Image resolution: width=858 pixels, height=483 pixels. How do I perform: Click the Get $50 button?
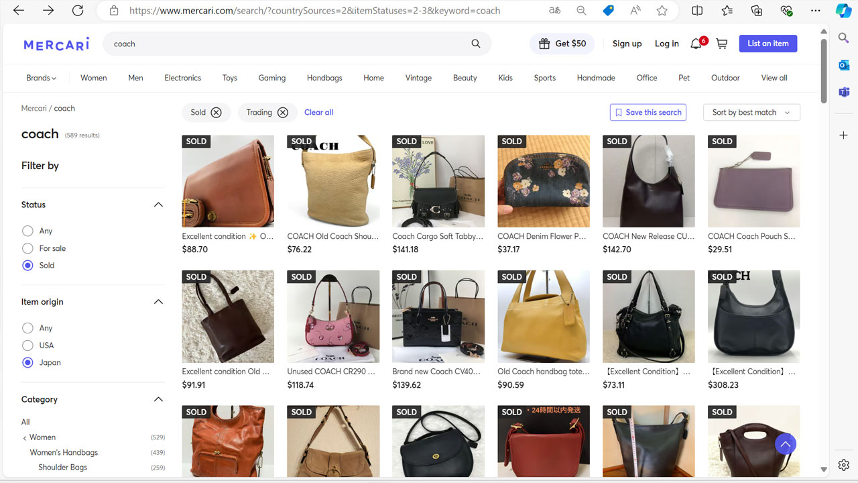pos(562,44)
